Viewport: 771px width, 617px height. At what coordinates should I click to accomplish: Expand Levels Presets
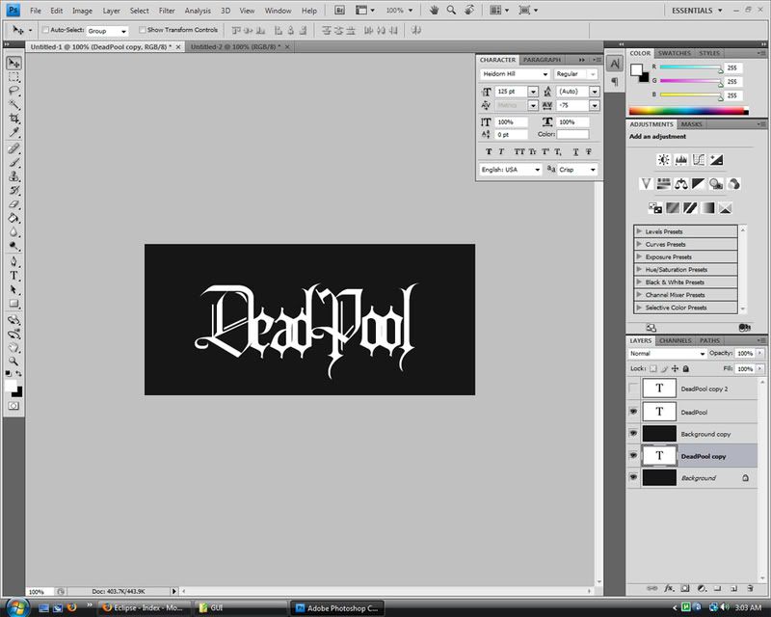(x=639, y=230)
